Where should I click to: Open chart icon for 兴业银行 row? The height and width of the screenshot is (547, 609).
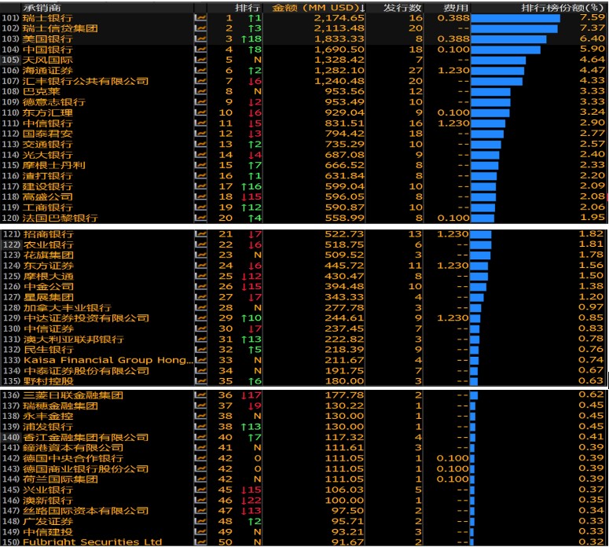pyautogui.click(x=200, y=490)
